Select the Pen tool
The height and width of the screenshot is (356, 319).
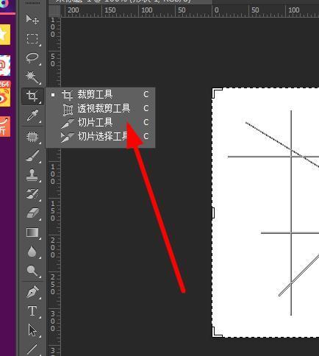32,292
